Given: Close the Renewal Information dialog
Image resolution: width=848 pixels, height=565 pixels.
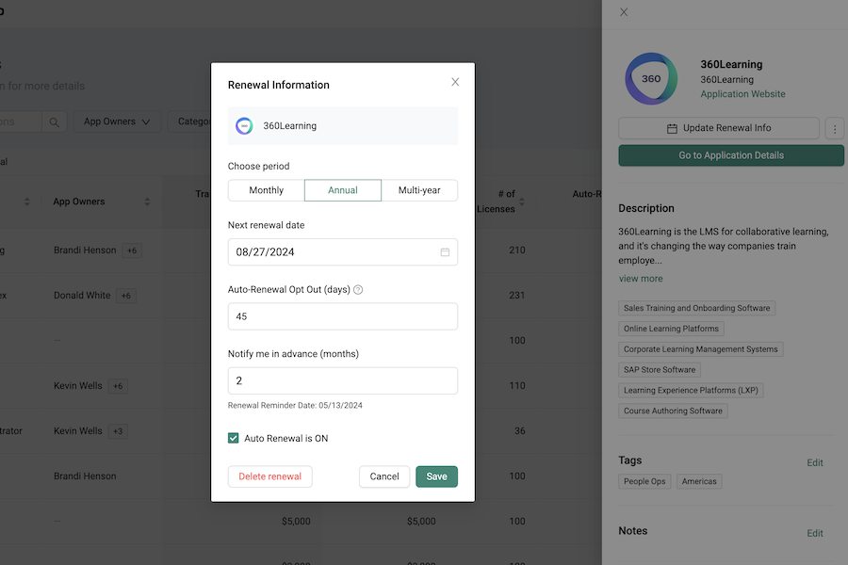Looking at the screenshot, I should click(x=455, y=83).
